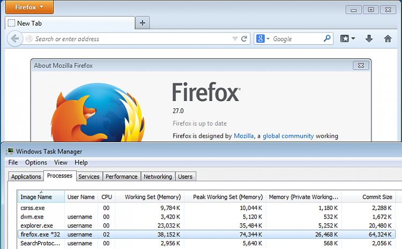
Task: Maximize the Firefox window
Action: (x=371, y=10)
